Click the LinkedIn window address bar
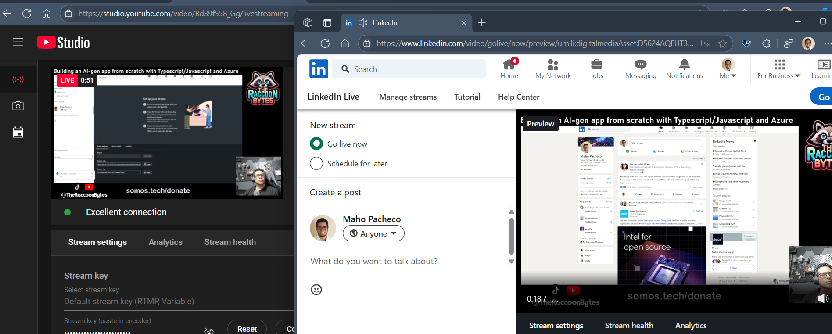Screen dimensions: 832x334 (535, 43)
